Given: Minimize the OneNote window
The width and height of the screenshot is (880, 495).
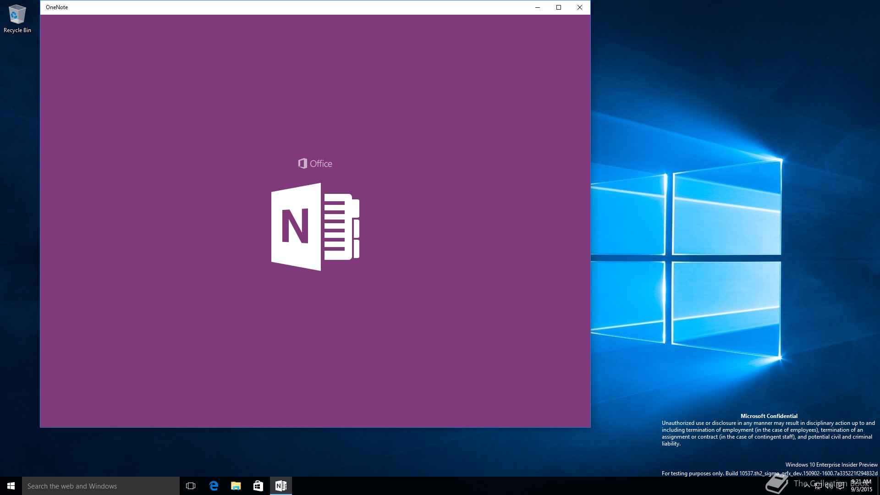Looking at the screenshot, I should pos(538,7).
